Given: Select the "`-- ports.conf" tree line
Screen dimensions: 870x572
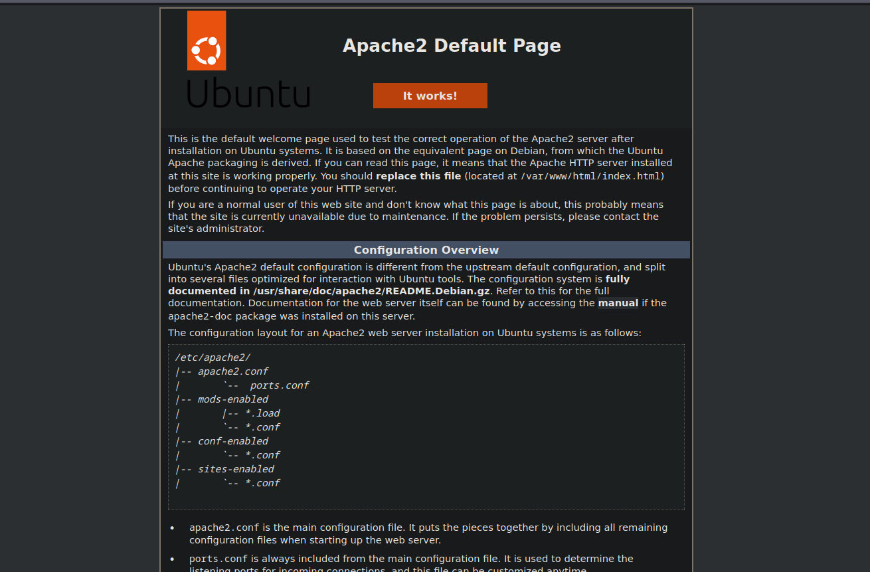Looking at the screenshot, I should [x=266, y=385].
